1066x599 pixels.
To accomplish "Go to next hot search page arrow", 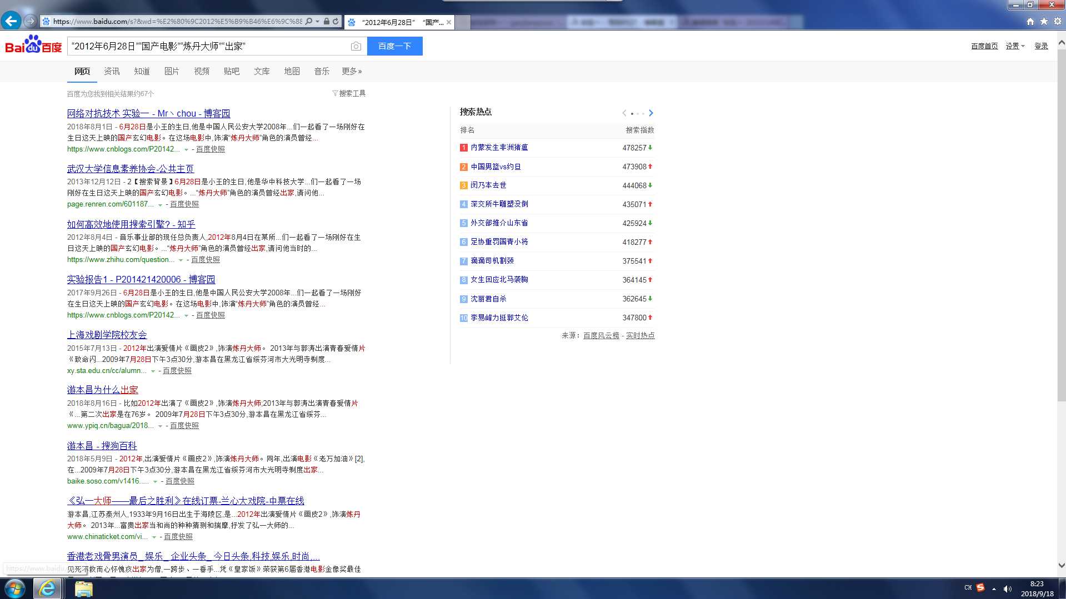I will click(x=651, y=113).
